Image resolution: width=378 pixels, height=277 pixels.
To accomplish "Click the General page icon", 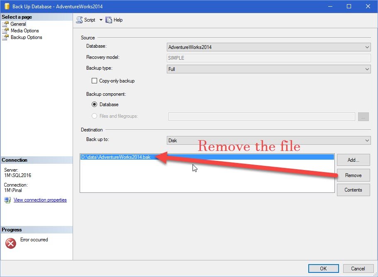I will 5,24.
